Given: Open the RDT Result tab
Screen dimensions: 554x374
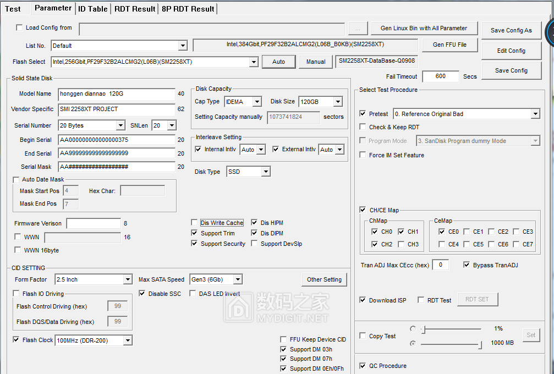Looking at the screenshot, I should pyautogui.click(x=135, y=9).
